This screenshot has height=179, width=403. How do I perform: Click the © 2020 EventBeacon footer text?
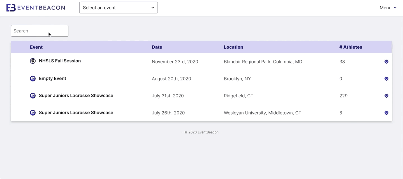point(202,132)
